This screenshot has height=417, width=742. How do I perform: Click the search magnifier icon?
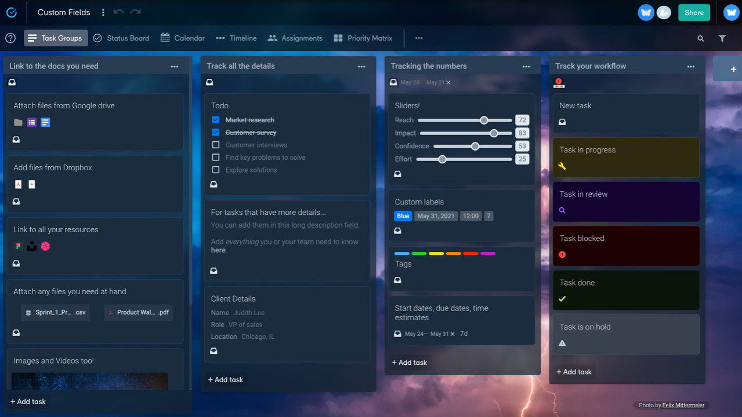point(700,38)
